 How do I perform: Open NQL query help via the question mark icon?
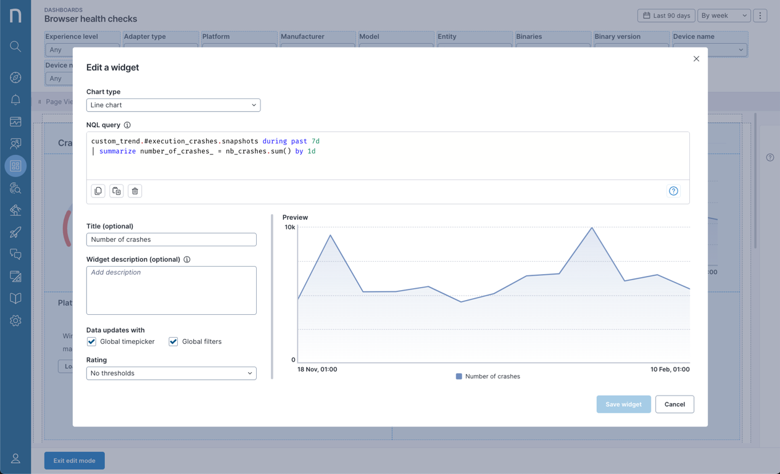(673, 191)
